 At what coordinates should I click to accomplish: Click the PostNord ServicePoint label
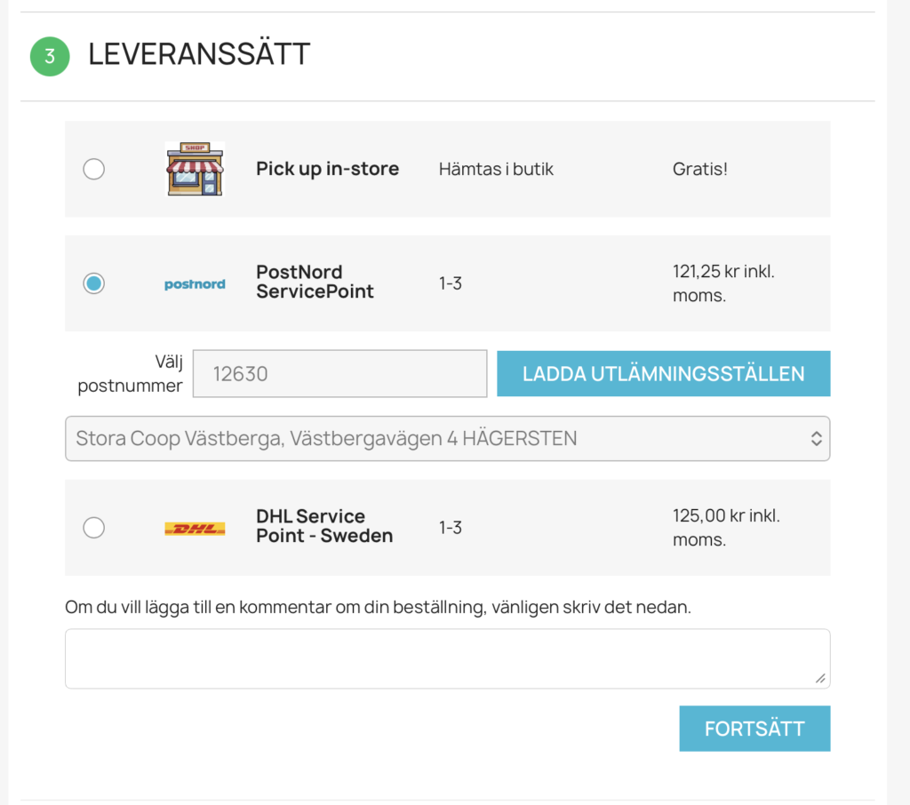tap(315, 282)
